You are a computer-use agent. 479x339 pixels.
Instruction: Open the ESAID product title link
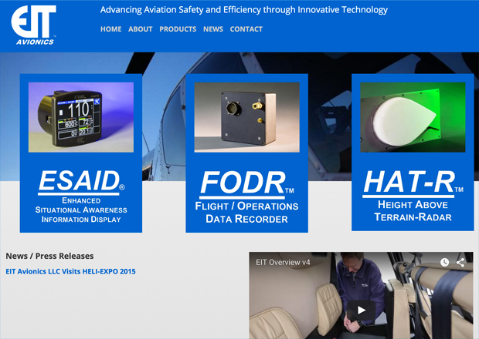click(81, 181)
